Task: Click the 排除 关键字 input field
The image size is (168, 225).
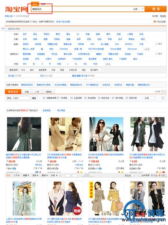Action: [x=18, y=98]
